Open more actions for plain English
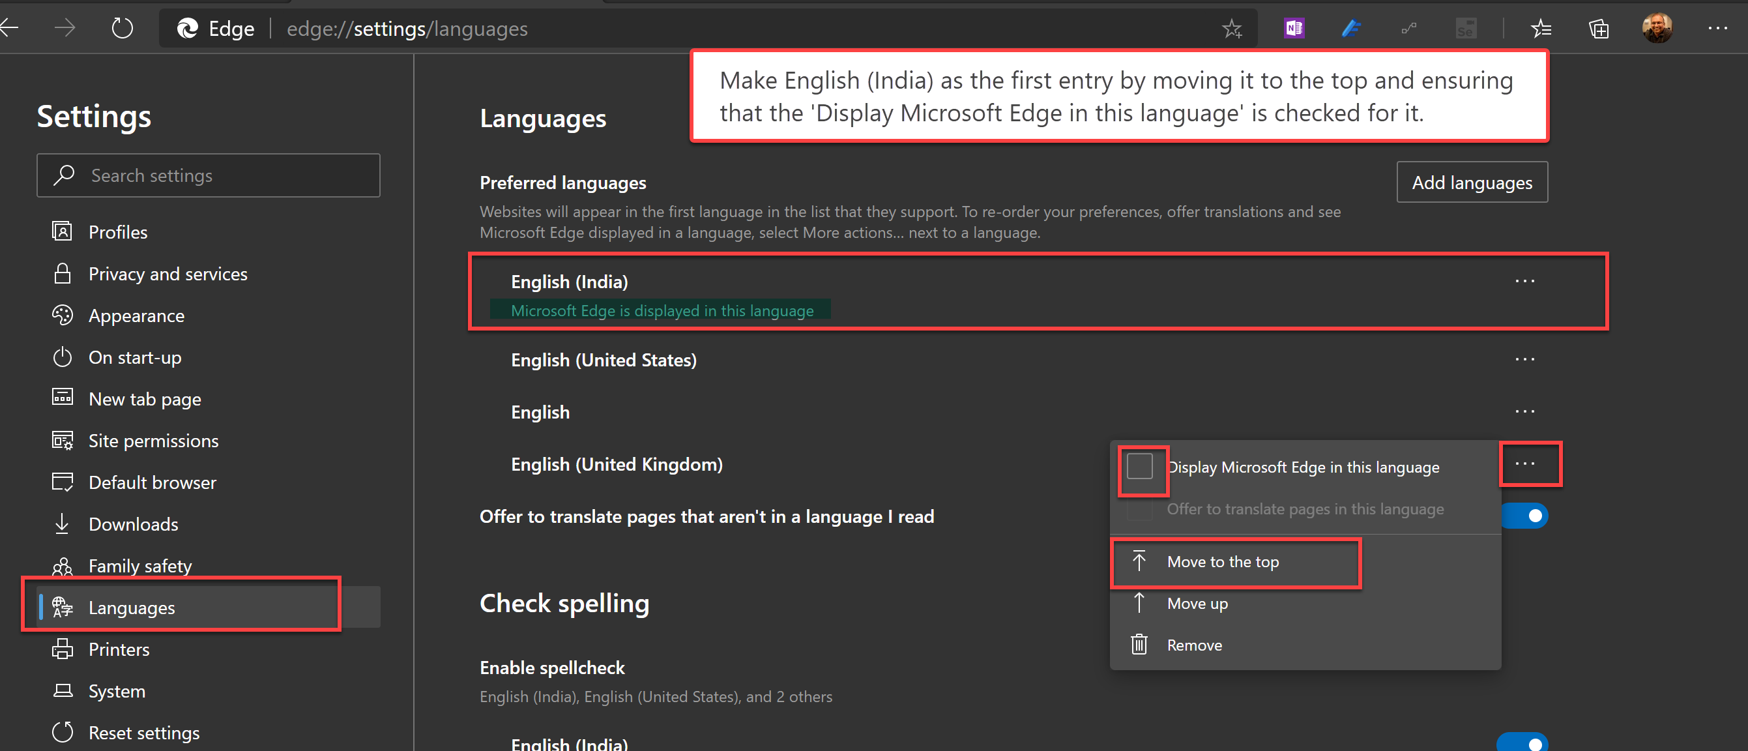 [1524, 411]
